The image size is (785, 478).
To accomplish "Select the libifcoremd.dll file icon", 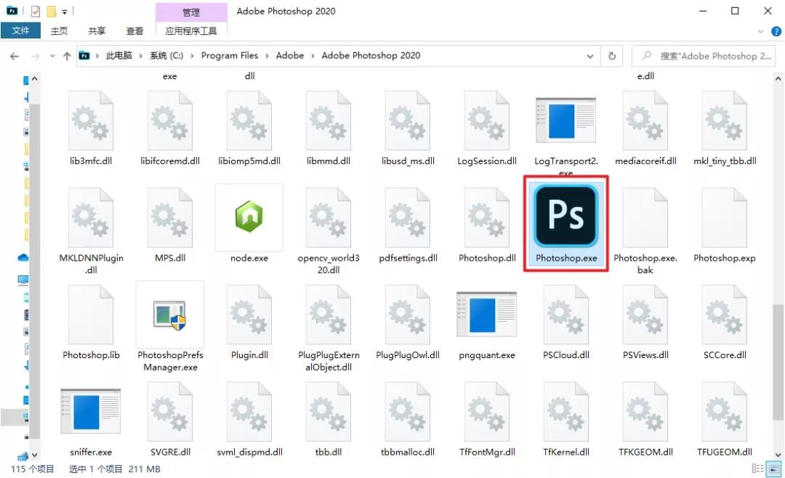I will [169, 120].
